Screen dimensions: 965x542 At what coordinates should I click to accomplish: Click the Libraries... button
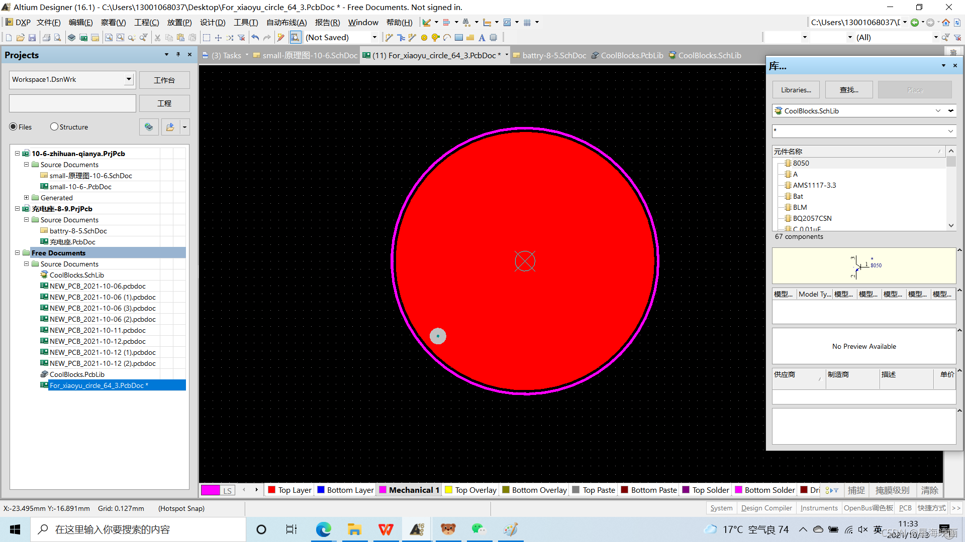[796, 90]
